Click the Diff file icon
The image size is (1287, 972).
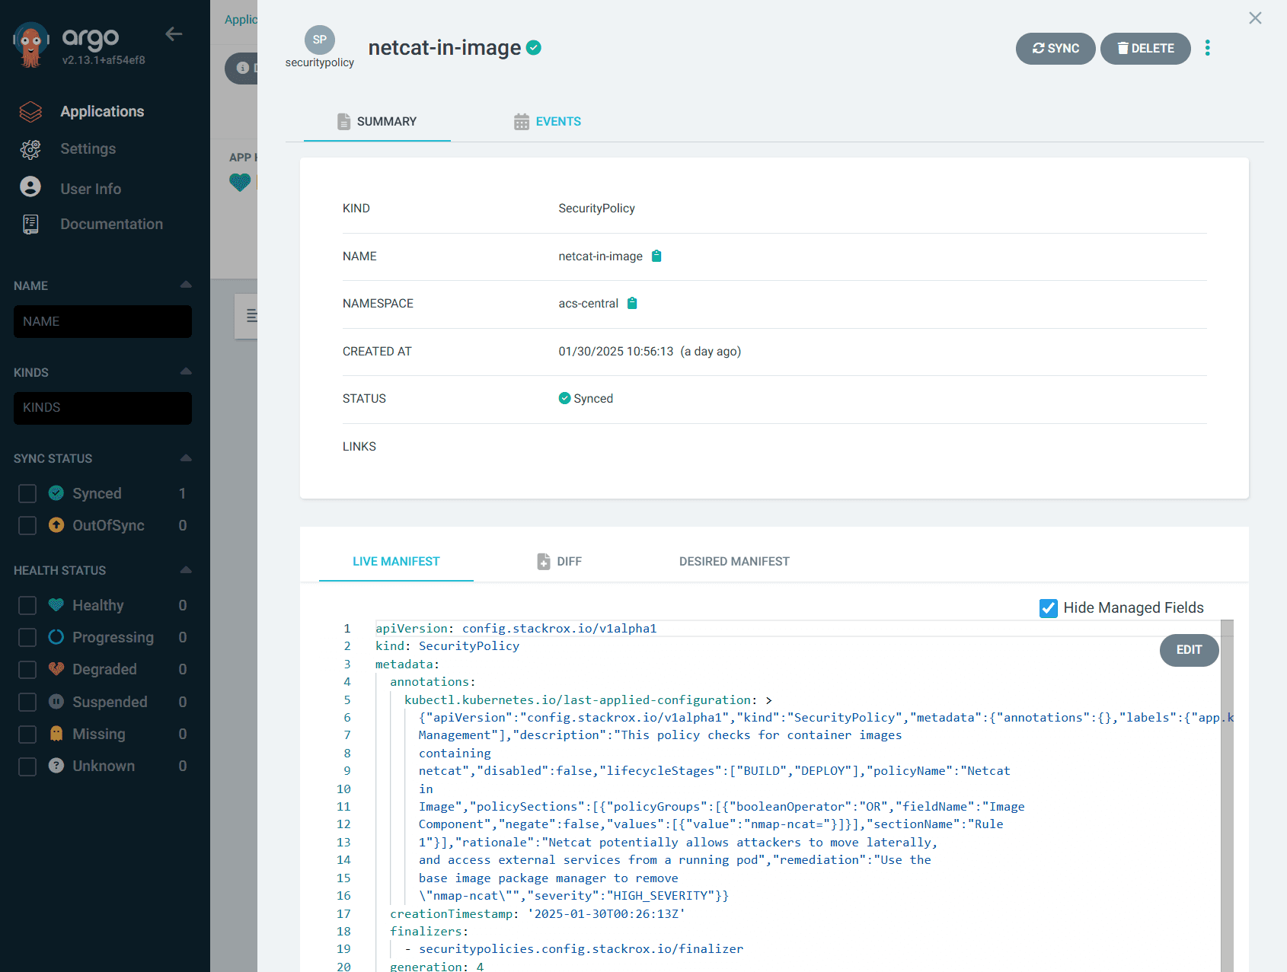click(x=544, y=562)
